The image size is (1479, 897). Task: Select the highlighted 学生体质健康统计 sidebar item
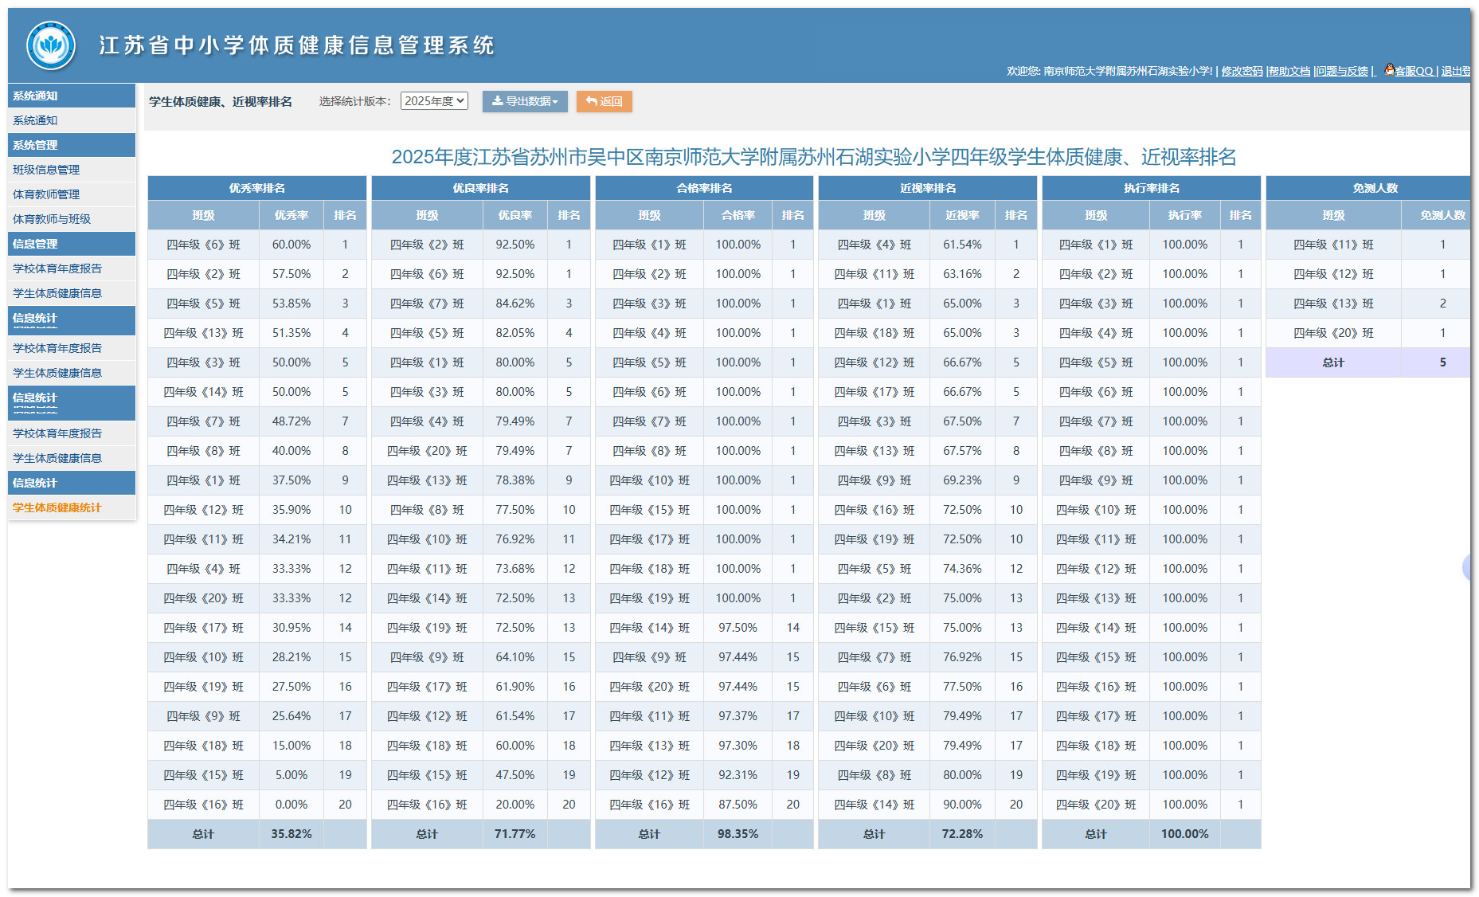(57, 507)
